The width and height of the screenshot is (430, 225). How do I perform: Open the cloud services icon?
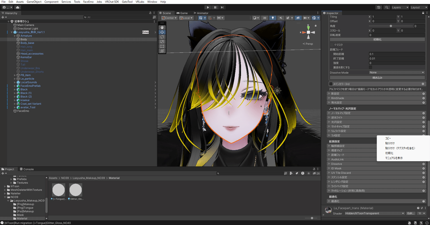18,7
